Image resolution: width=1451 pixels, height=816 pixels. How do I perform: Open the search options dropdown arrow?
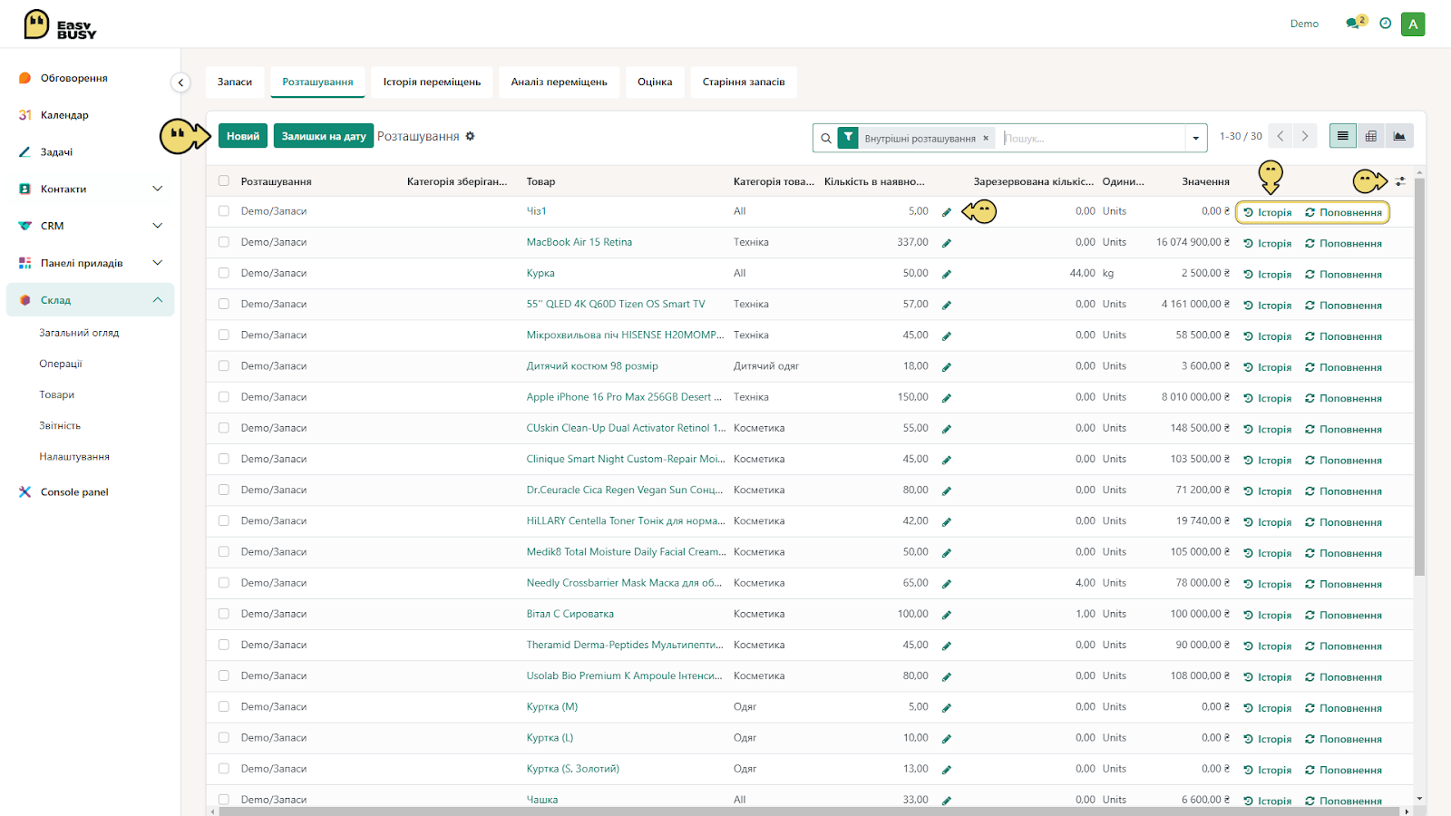1195,139
